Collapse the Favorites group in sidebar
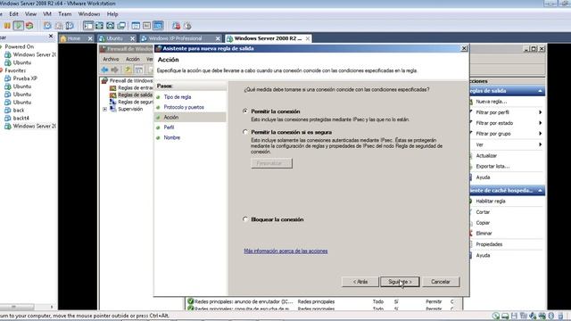 click(x=1, y=70)
